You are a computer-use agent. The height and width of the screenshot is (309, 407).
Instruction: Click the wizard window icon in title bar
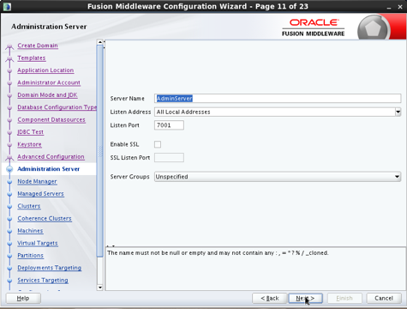7,6
